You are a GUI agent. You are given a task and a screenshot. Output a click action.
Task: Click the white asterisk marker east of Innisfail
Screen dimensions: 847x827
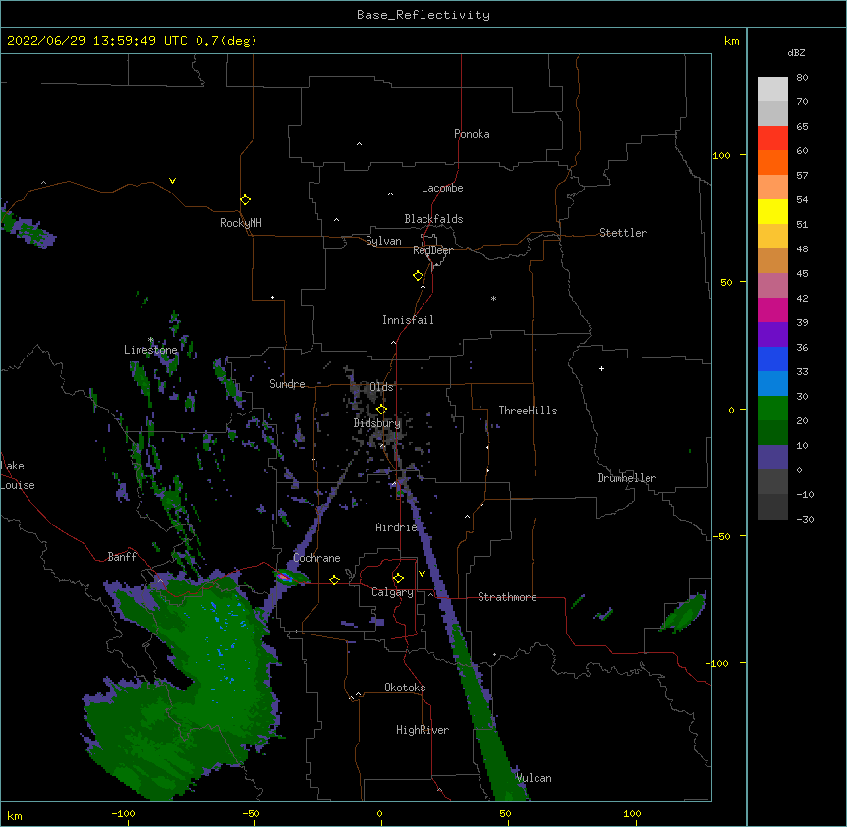tap(493, 298)
